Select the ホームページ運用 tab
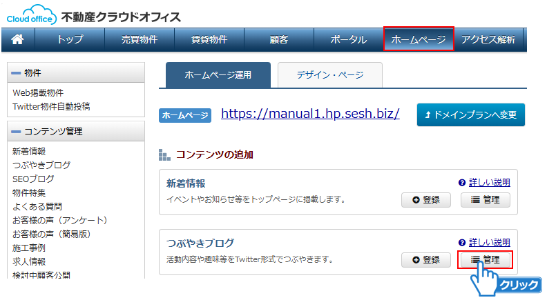The width and height of the screenshot is (547, 300). pyautogui.click(x=218, y=74)
